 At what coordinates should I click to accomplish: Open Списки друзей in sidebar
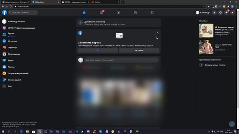(15, 80)
